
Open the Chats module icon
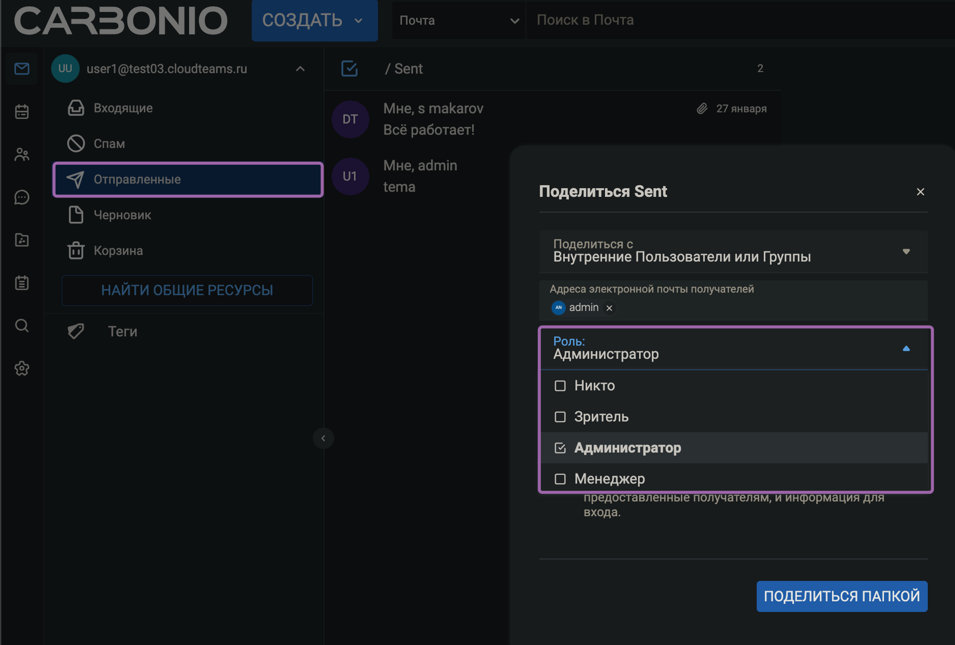pos(21,197)
